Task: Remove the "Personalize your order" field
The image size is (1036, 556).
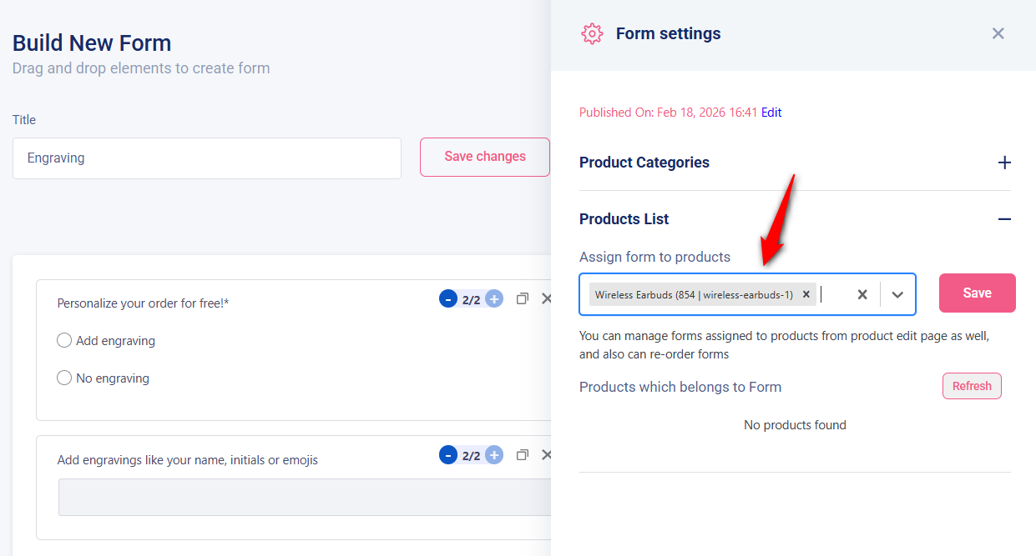Action: (547, 298)
